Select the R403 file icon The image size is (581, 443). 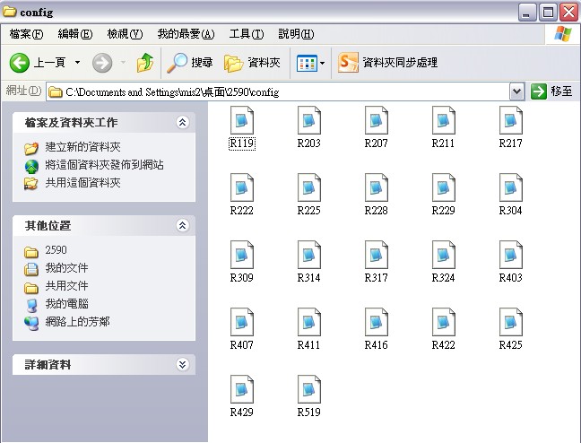click(510, 255)
